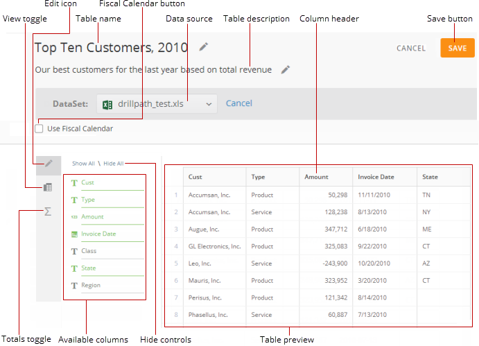Click the blue Cancel link beside DataSet

(239, 103)
